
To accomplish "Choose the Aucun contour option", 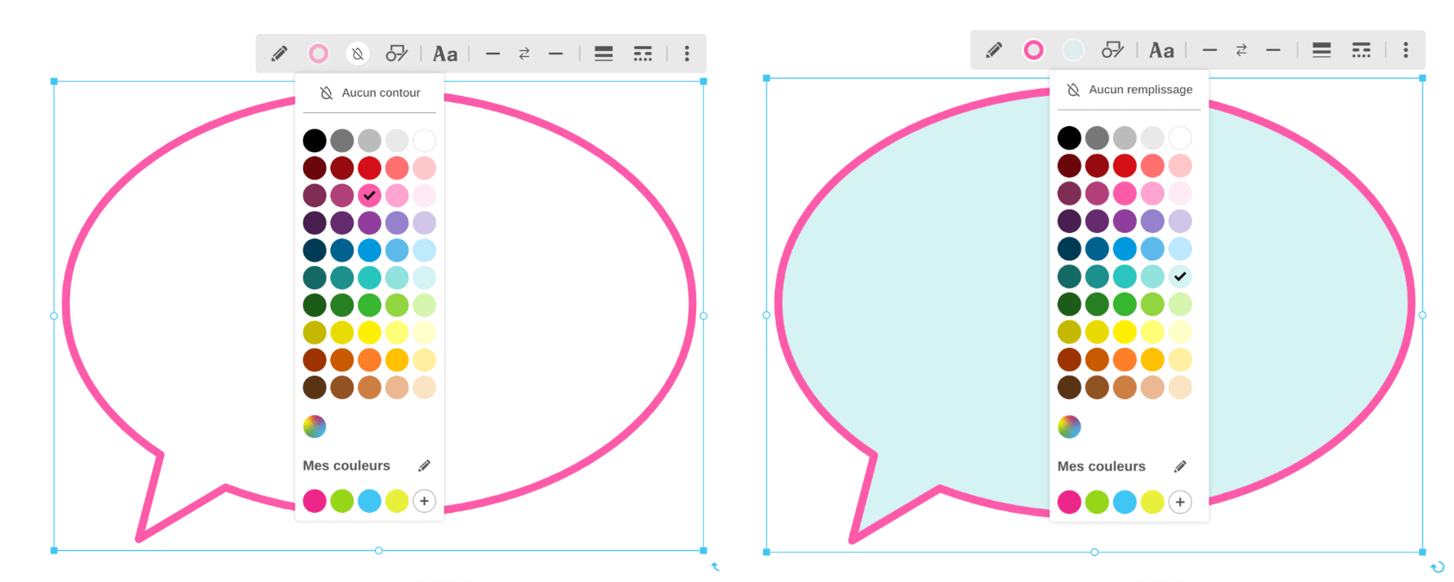I will pos(370,92).
